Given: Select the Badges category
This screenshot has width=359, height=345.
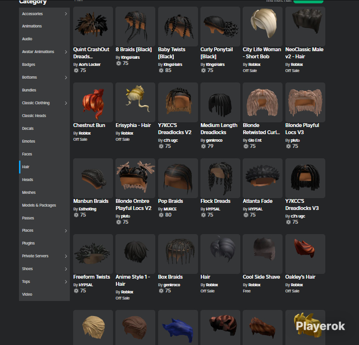Looking at the screenshot, I should click(28, 64).
